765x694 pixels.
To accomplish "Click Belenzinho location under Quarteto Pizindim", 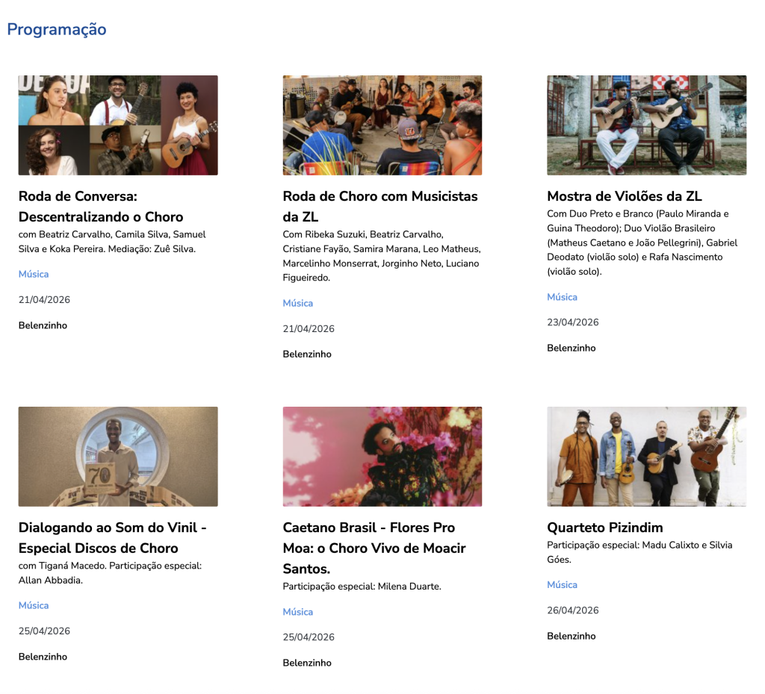I will 571,637.
